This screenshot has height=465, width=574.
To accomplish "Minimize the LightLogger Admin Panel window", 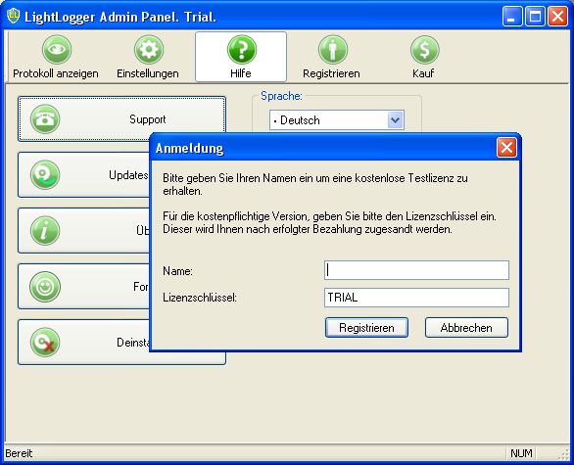I will (x=511, y=17).
